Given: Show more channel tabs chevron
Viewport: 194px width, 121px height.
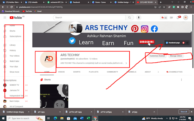Looking at the screenshot, I should click(158, 72).
